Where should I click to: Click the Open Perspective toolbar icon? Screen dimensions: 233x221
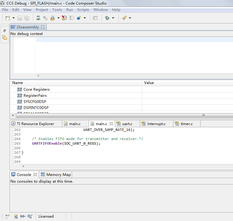pyautogui.click(x=8, y=216)
